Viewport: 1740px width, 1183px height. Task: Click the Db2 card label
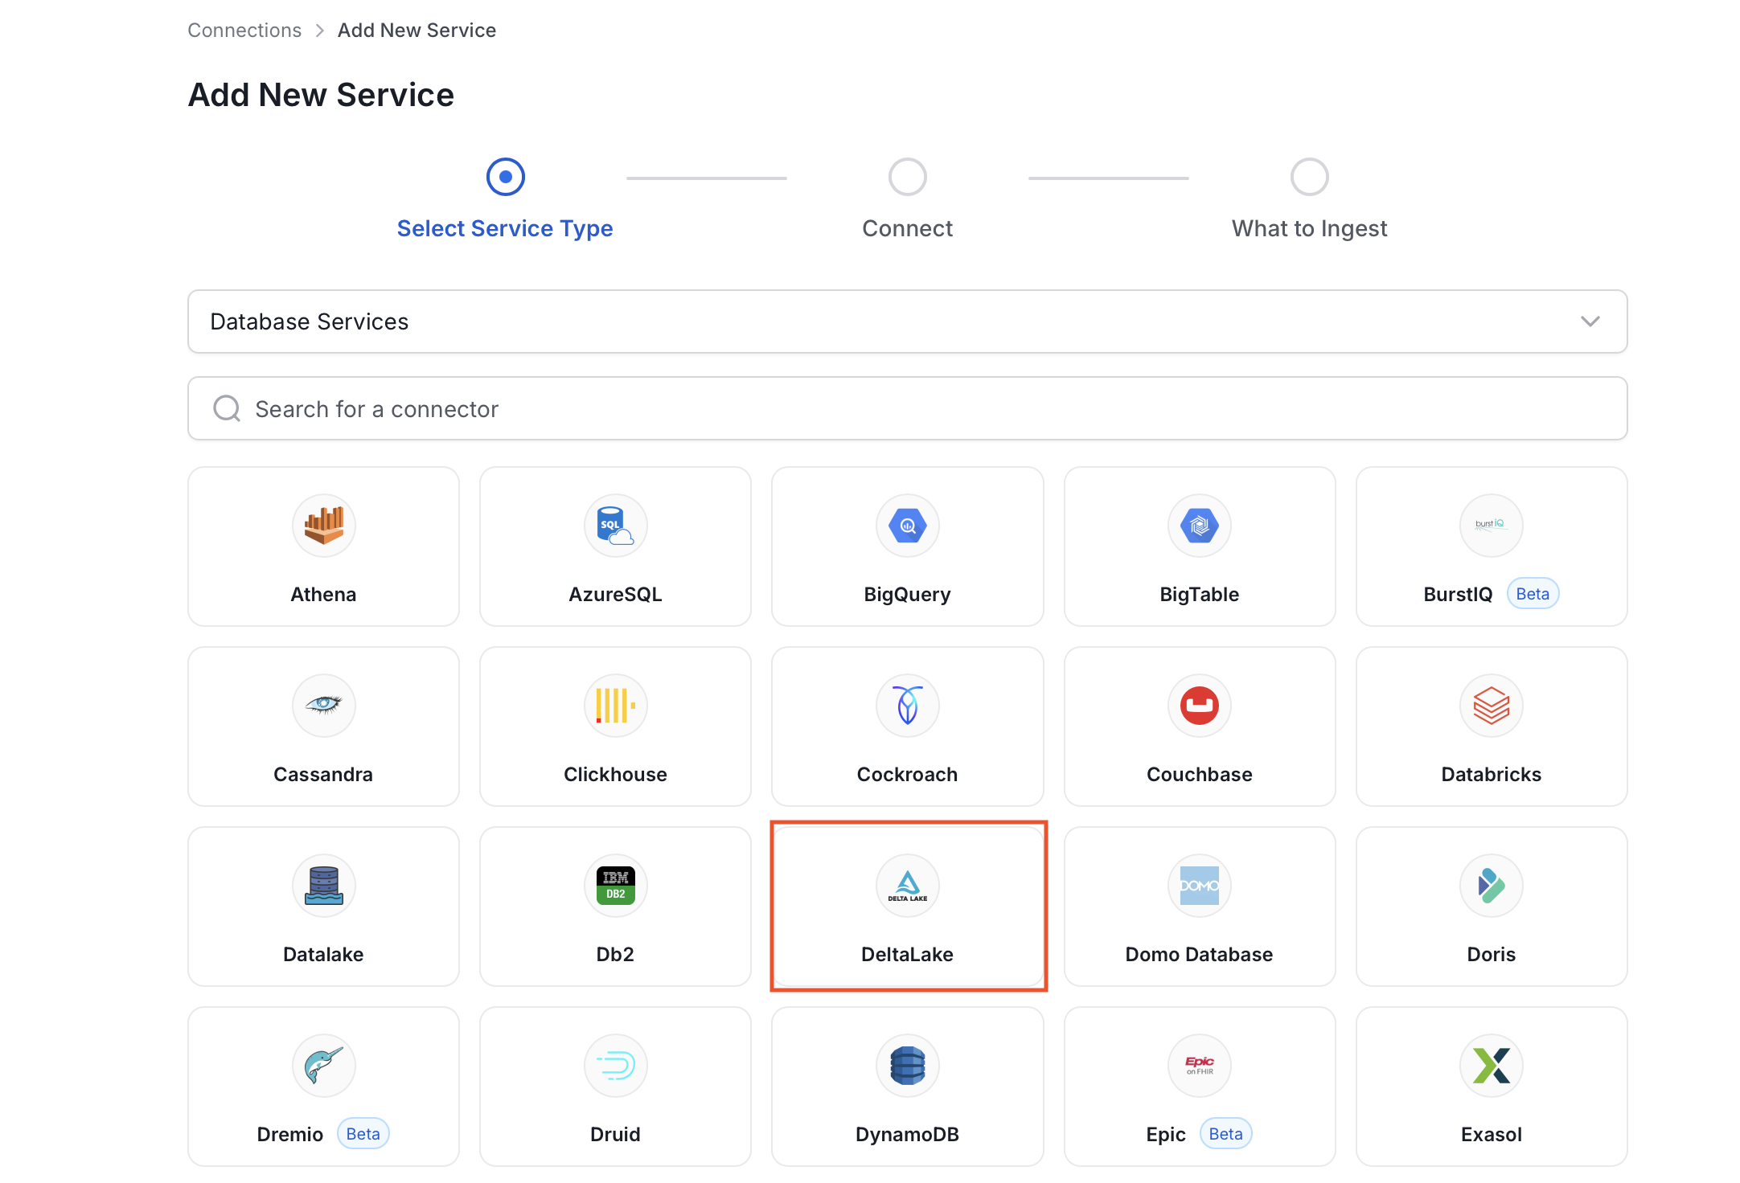point(615,955)
